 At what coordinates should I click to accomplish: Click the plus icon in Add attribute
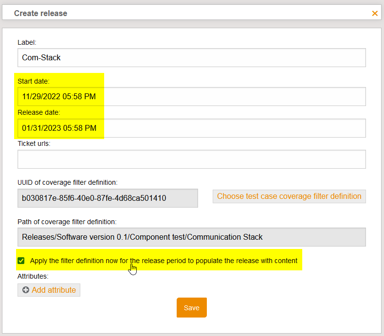26,290
